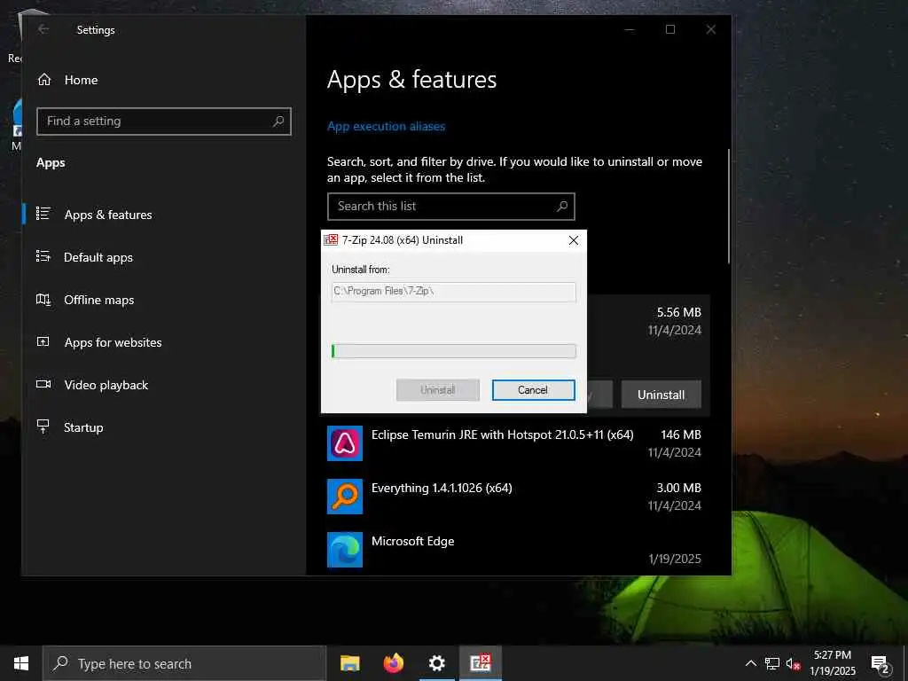
Task: Select Everything 1.4.1.1026 (x64) entry
Action: point(514,497)
